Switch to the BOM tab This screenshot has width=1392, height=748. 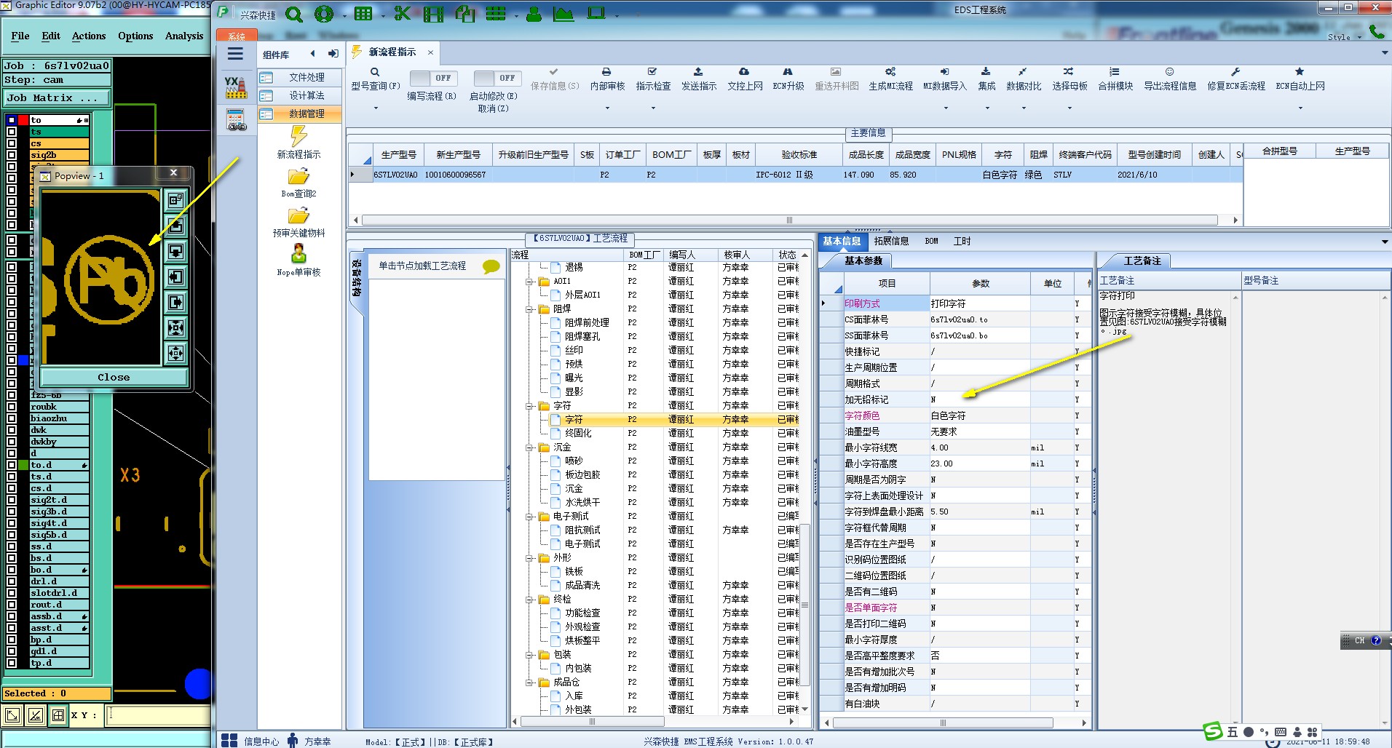pos(931,241)
